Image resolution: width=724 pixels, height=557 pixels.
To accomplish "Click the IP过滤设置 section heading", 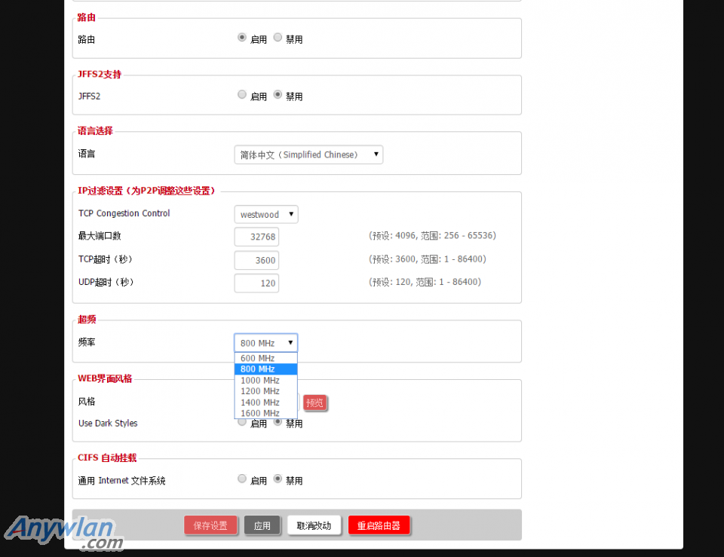I will point(146,191).
